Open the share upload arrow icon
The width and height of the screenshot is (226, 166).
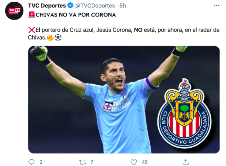coord(186,162)
